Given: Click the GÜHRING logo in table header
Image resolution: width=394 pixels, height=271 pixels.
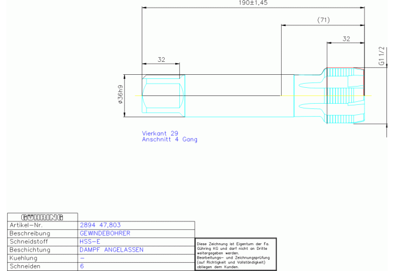Looking at the screenshot, I should coord(42,217).
